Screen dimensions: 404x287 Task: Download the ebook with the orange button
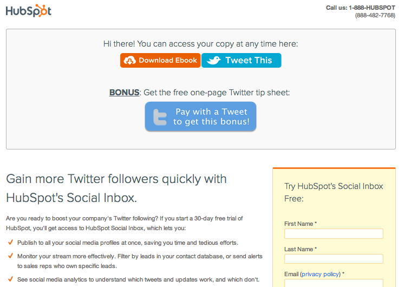click(x=160, y=60)
